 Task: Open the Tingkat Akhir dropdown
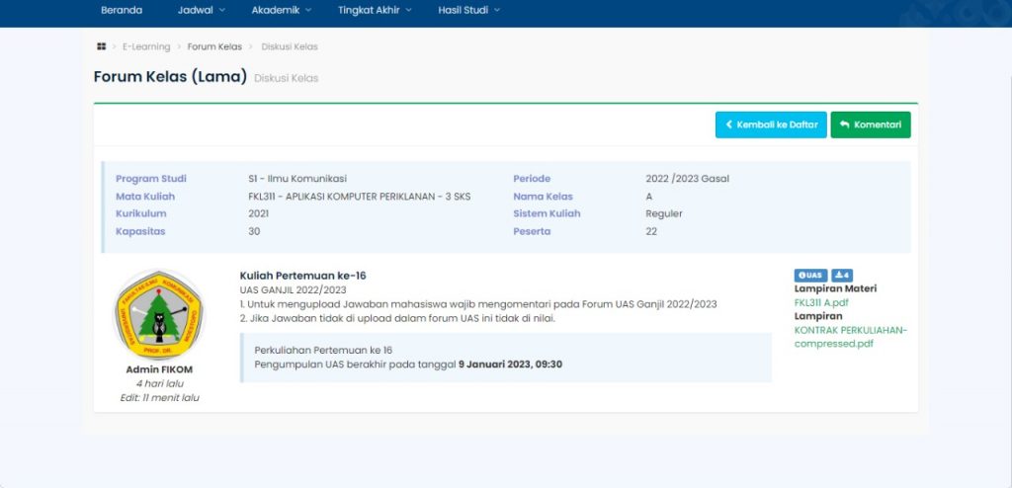376,10
